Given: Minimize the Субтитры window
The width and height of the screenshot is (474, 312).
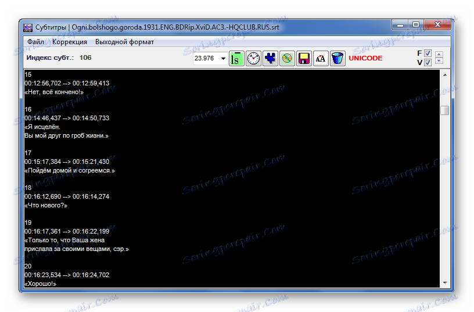Looking at the screenshot, I should pyautogui.click(x=400, y=25).
